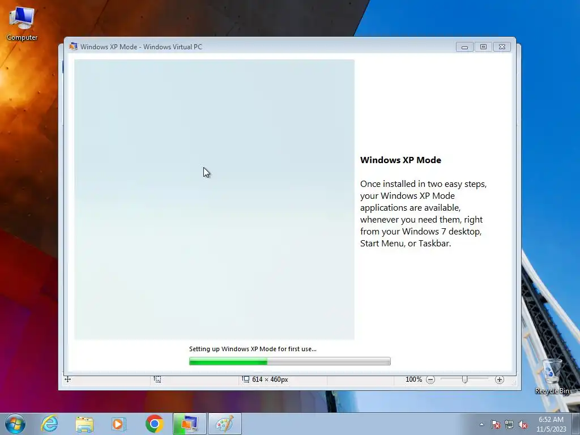Click the setup progress bar

[x=289, y=361]
